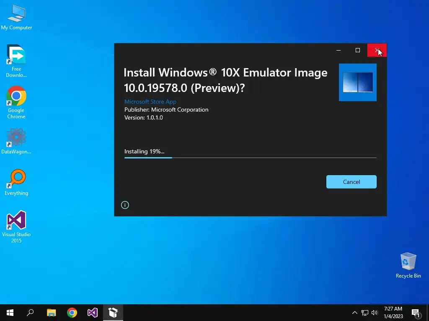The image size is (429, 321).
Task: Select the Visual Studio 2015 desktop shortcut
Action: tap(16, 227)
